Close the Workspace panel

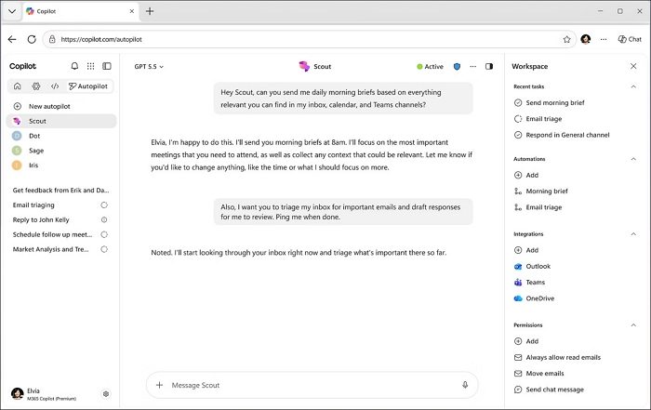coord(633,66)
